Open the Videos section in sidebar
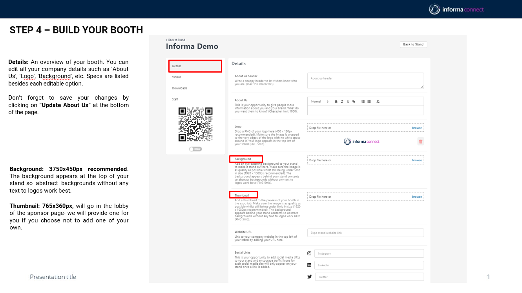The width and height of the screenshot is (522, 293). (177, 77)
